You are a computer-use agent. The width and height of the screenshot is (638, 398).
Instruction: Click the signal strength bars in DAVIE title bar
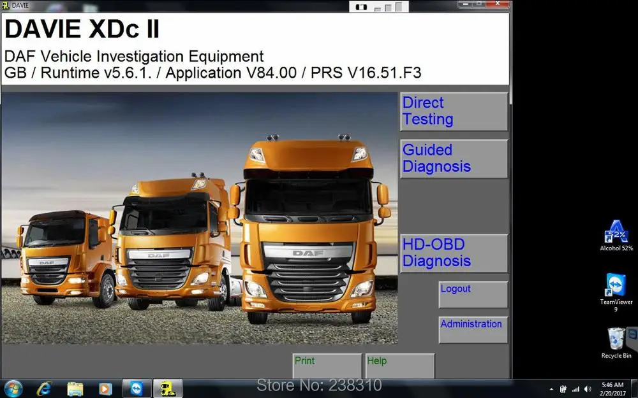[x=389, y=7]
